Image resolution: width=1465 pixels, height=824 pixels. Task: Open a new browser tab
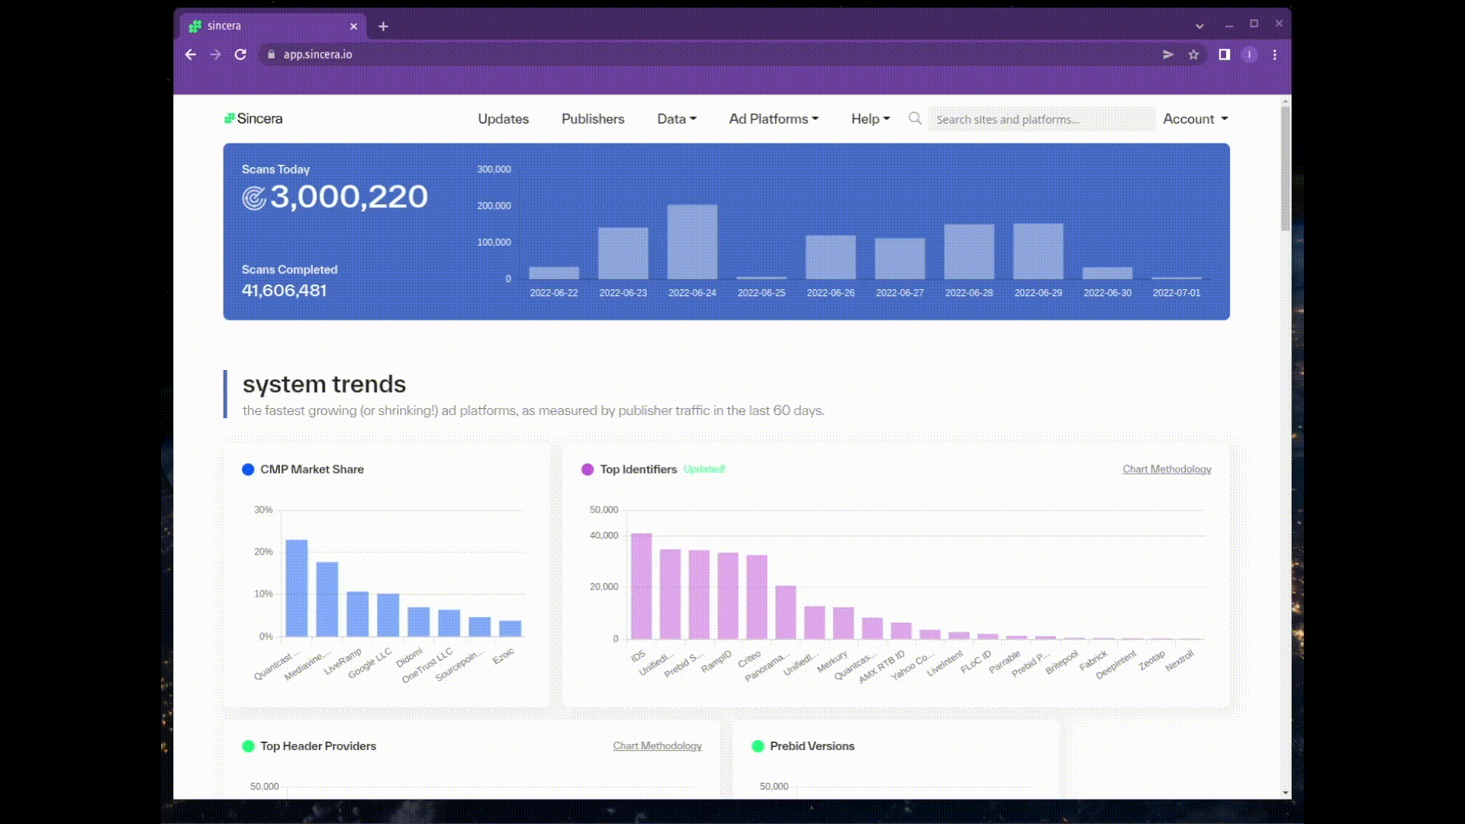383,26
